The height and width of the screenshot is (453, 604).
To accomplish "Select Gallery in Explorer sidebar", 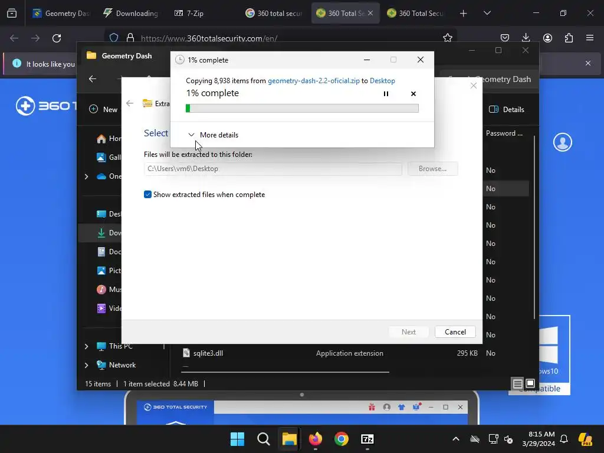I will point(109,157).
